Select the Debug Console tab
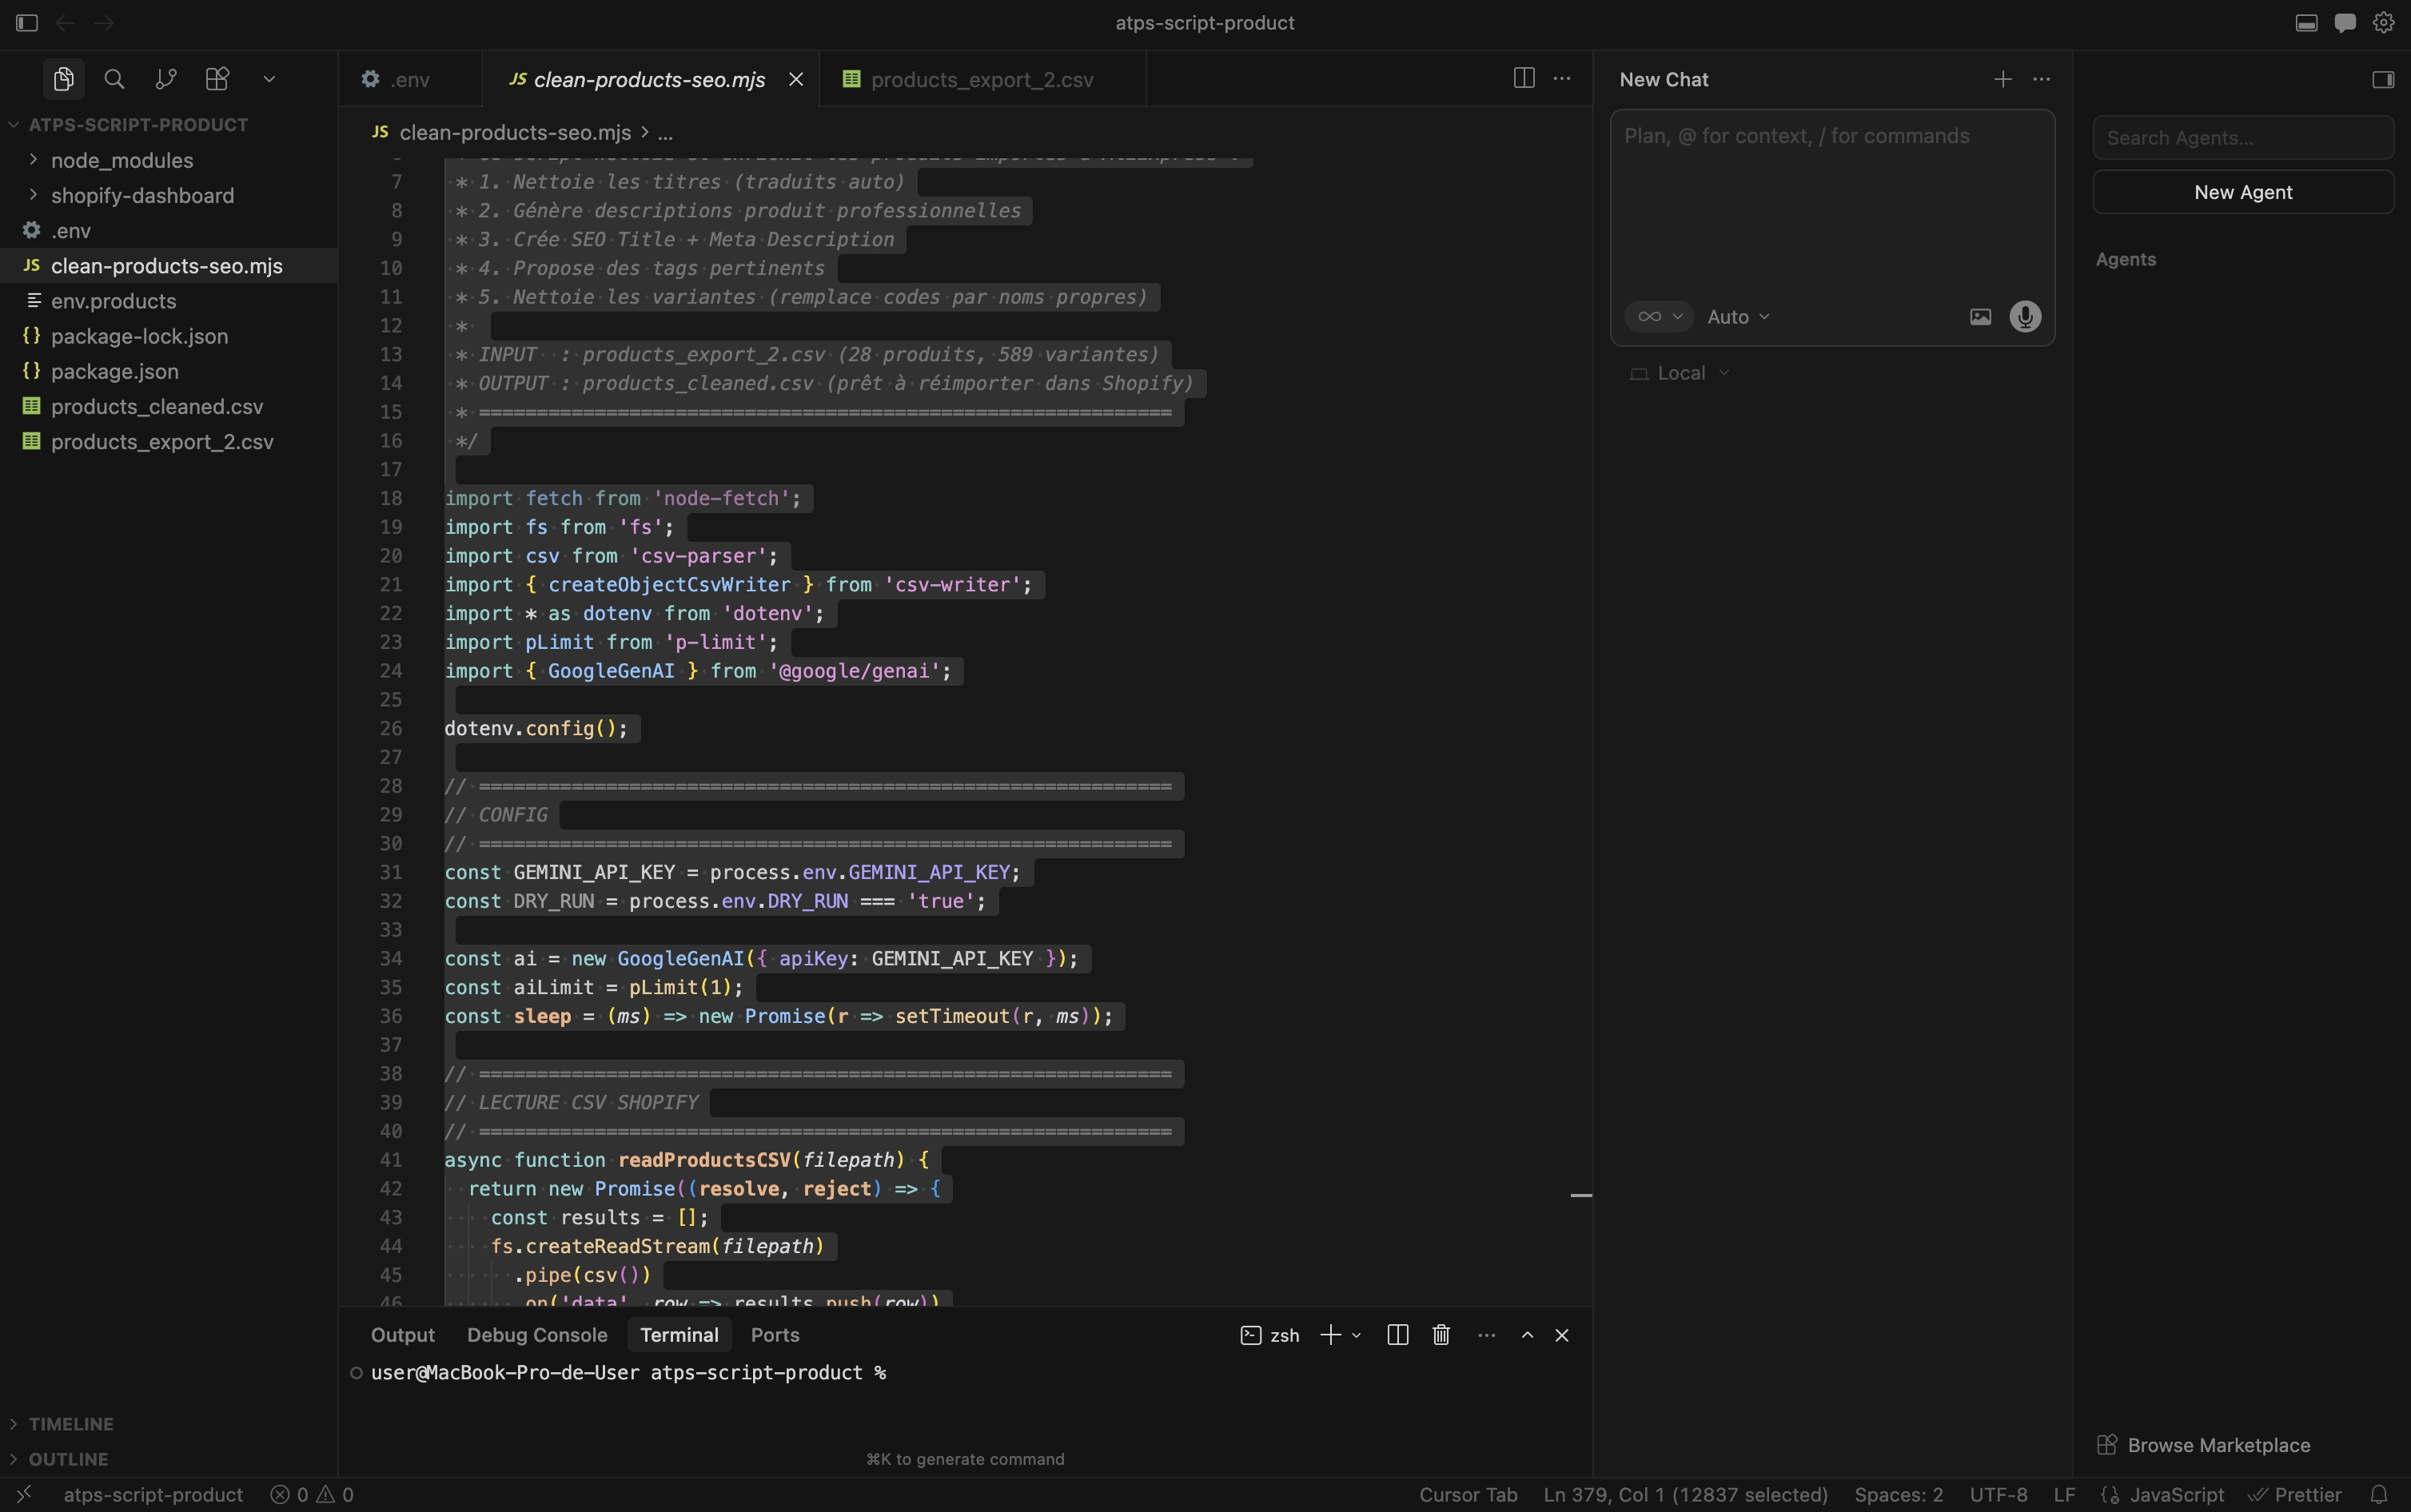 tap(537, 1335)
